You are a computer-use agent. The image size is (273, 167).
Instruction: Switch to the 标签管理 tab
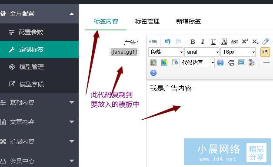click(x=147, y=21)
